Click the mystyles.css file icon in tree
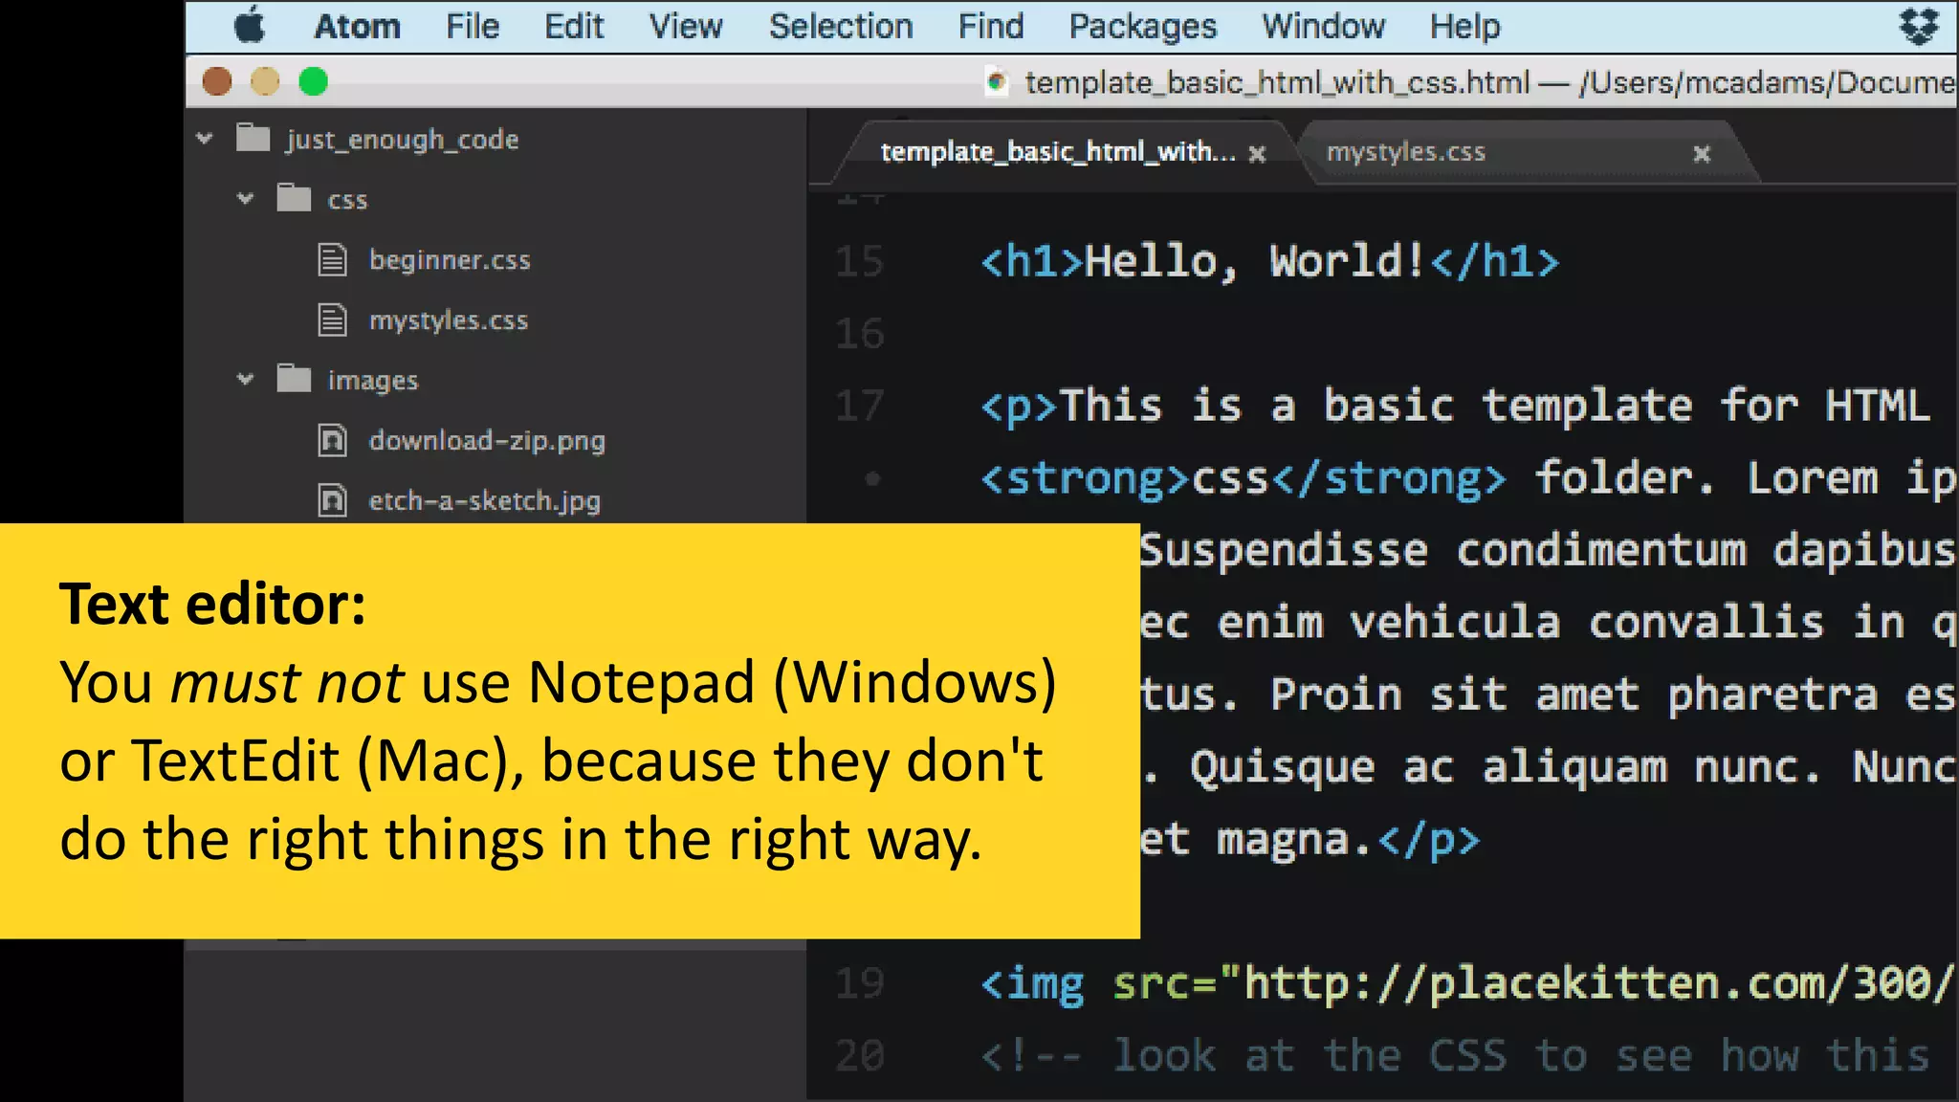Viewport: 1959px width, 1102px height. (332, 320)
